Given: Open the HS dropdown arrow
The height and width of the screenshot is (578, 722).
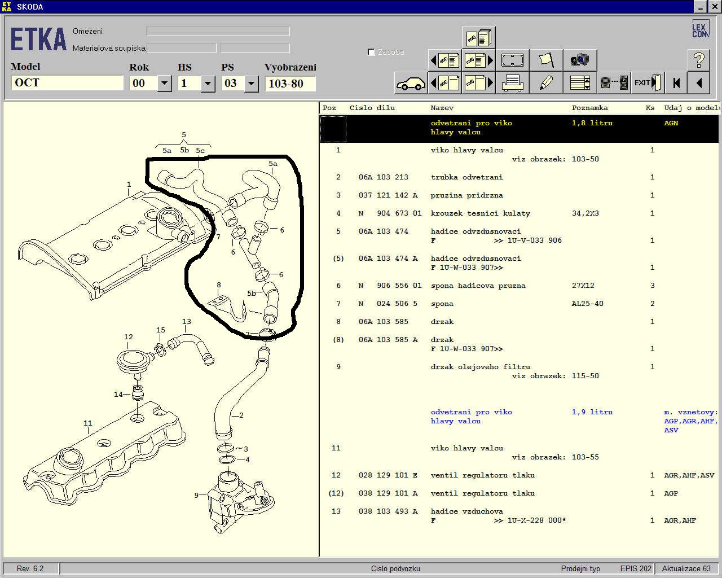Looking at the screenshot, I should [x=208, y=84].
